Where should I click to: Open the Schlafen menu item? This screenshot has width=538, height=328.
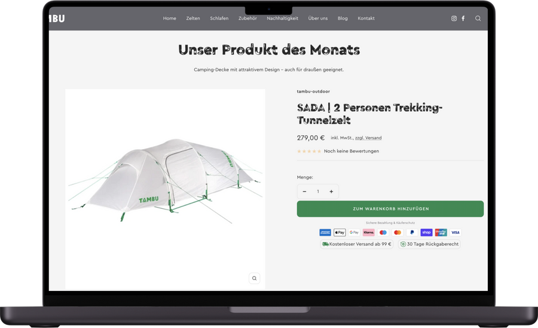coord(219,19)
